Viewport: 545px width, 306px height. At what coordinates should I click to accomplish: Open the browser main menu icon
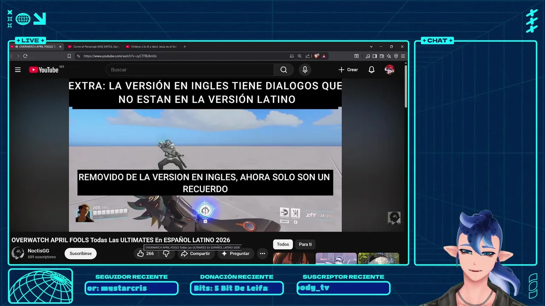[x=403, y=56]
